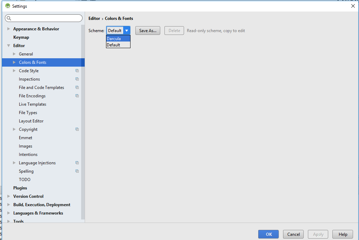Collapse the Editor section arrow
Viewport: 359px width, 240px height.
pos(8,46)
